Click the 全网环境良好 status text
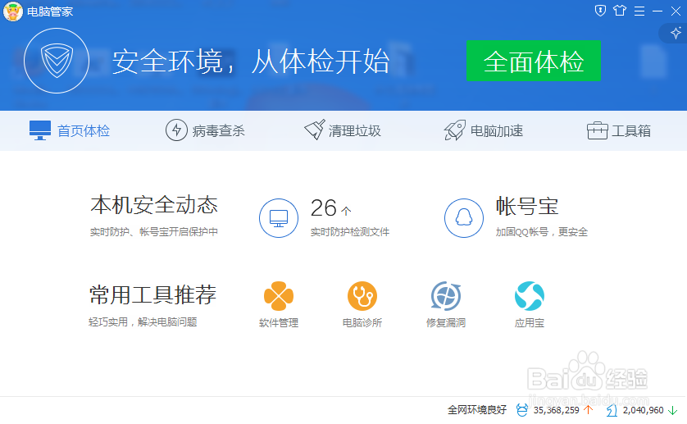The image size is (687, 424). 476,410
